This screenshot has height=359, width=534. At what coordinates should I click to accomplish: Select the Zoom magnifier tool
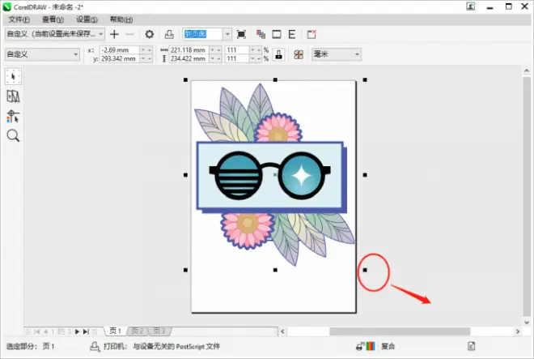[13, 136]
